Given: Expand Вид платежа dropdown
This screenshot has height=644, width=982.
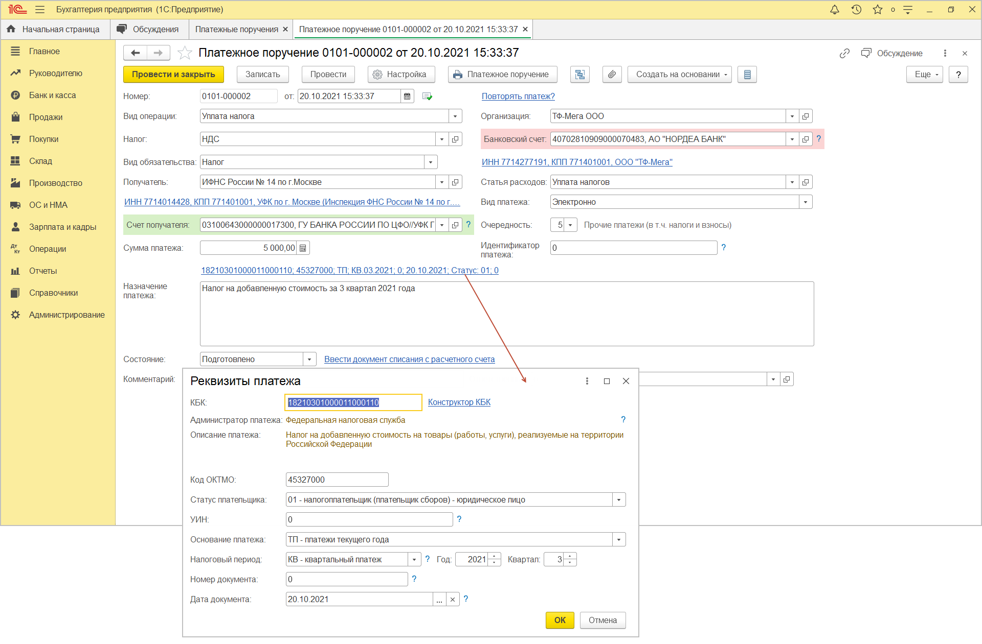Looking at the screenshot, I should tap(806, 202).
